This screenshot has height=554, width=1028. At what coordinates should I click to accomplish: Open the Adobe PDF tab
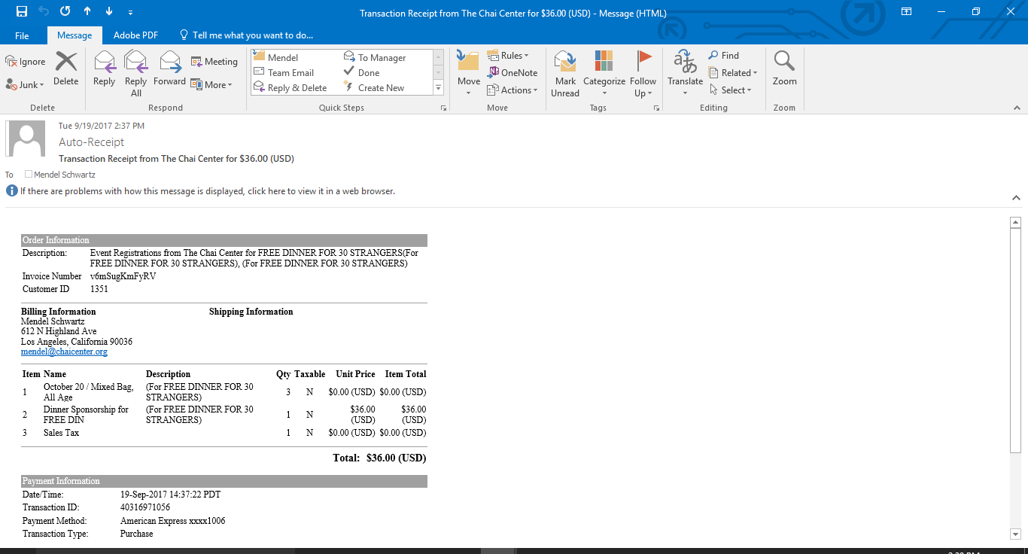point(135,35)
